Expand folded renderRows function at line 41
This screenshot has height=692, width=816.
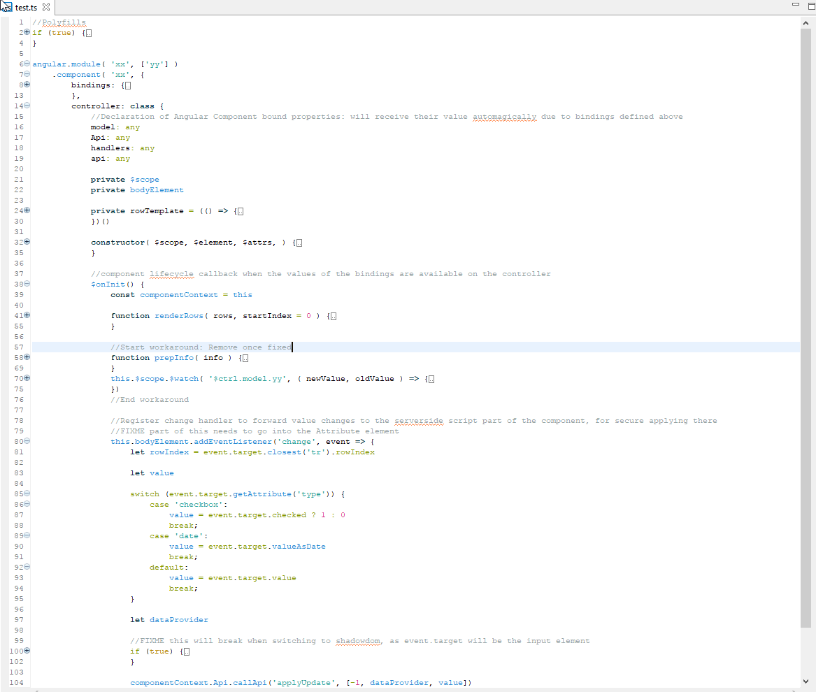27,315
